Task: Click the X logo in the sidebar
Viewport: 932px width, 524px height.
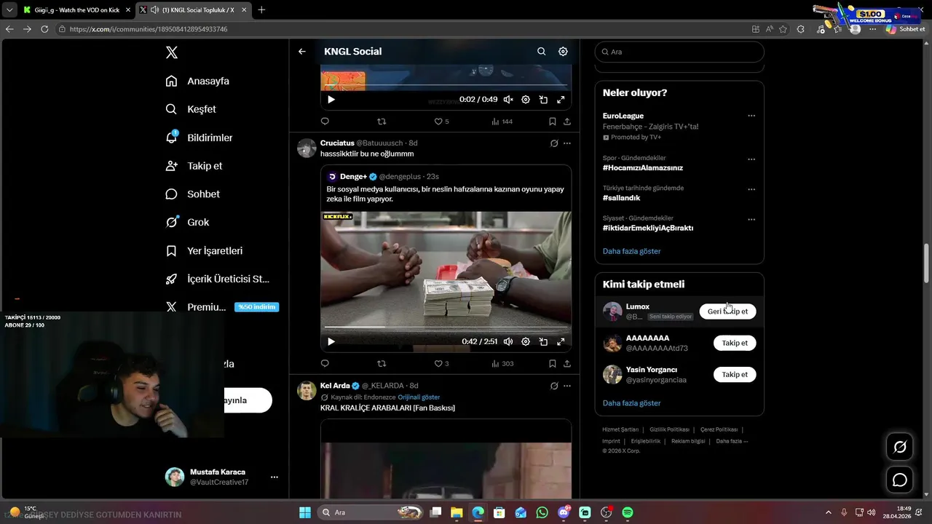Action: click(x=171, y=52)
